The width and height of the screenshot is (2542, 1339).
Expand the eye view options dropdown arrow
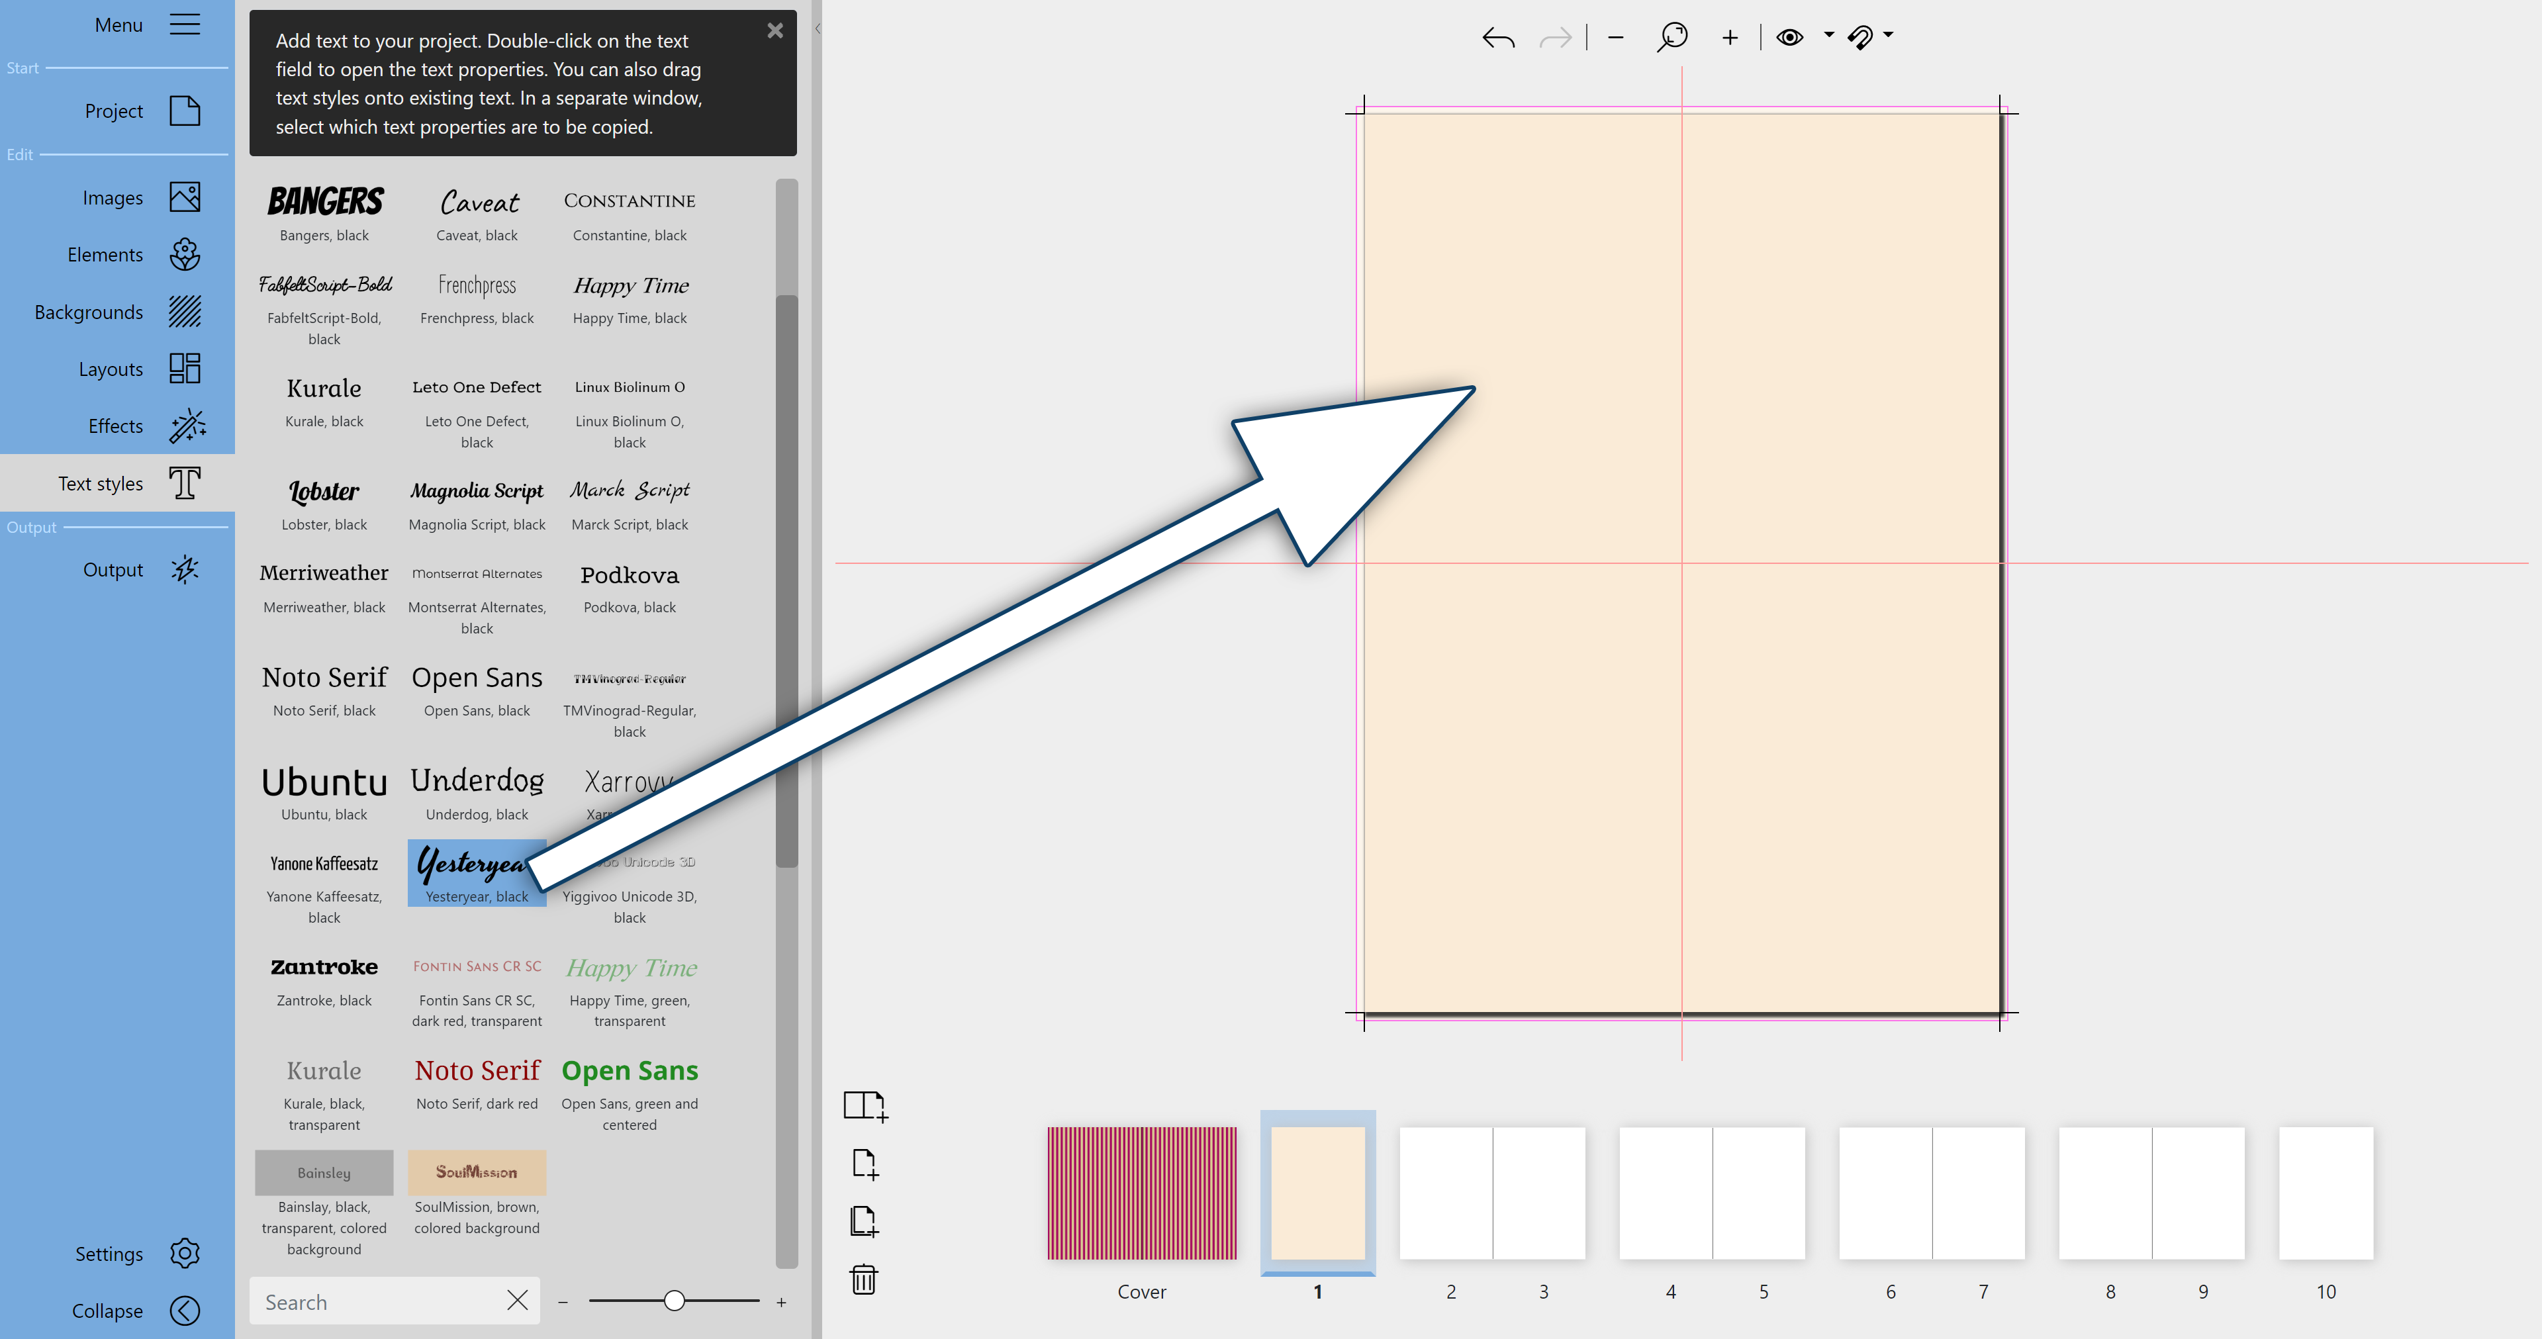point(1828,34)
